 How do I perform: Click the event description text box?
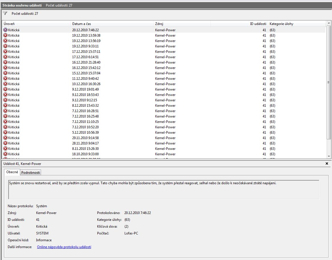[x=164, y=189]
